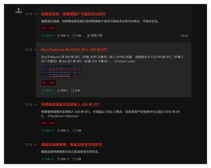Screen dimensions: 211x168
Task: Vote 利空 8 on Riot Platforms news
Action: point(62,90)
